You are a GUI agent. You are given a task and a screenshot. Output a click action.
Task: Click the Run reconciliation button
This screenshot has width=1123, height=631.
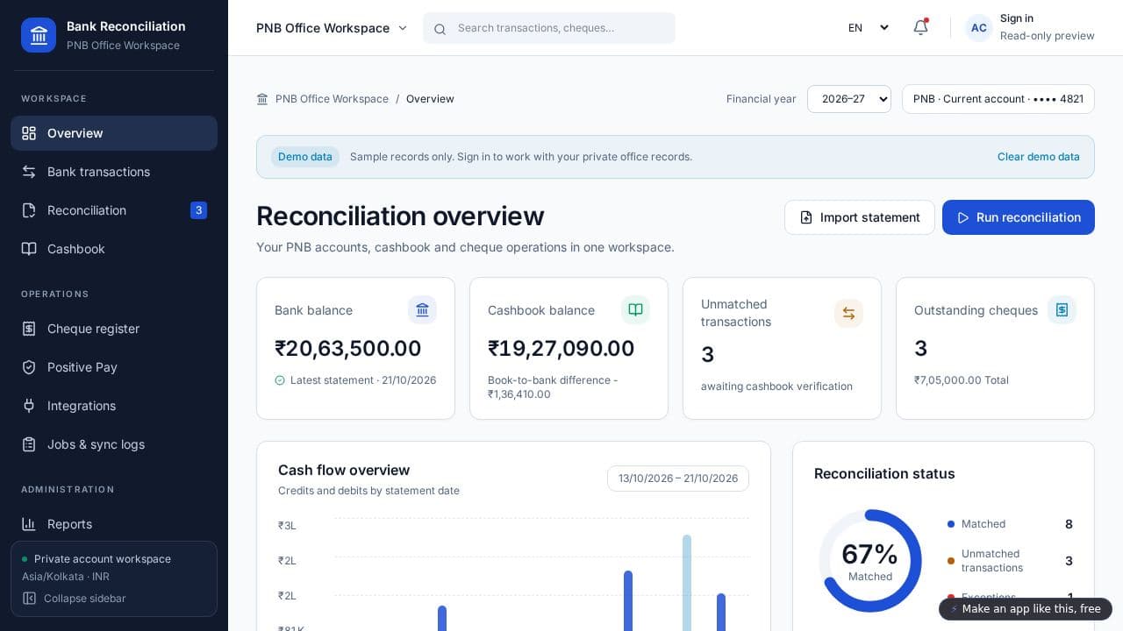pyautogui.click(x=1019, y=217)
